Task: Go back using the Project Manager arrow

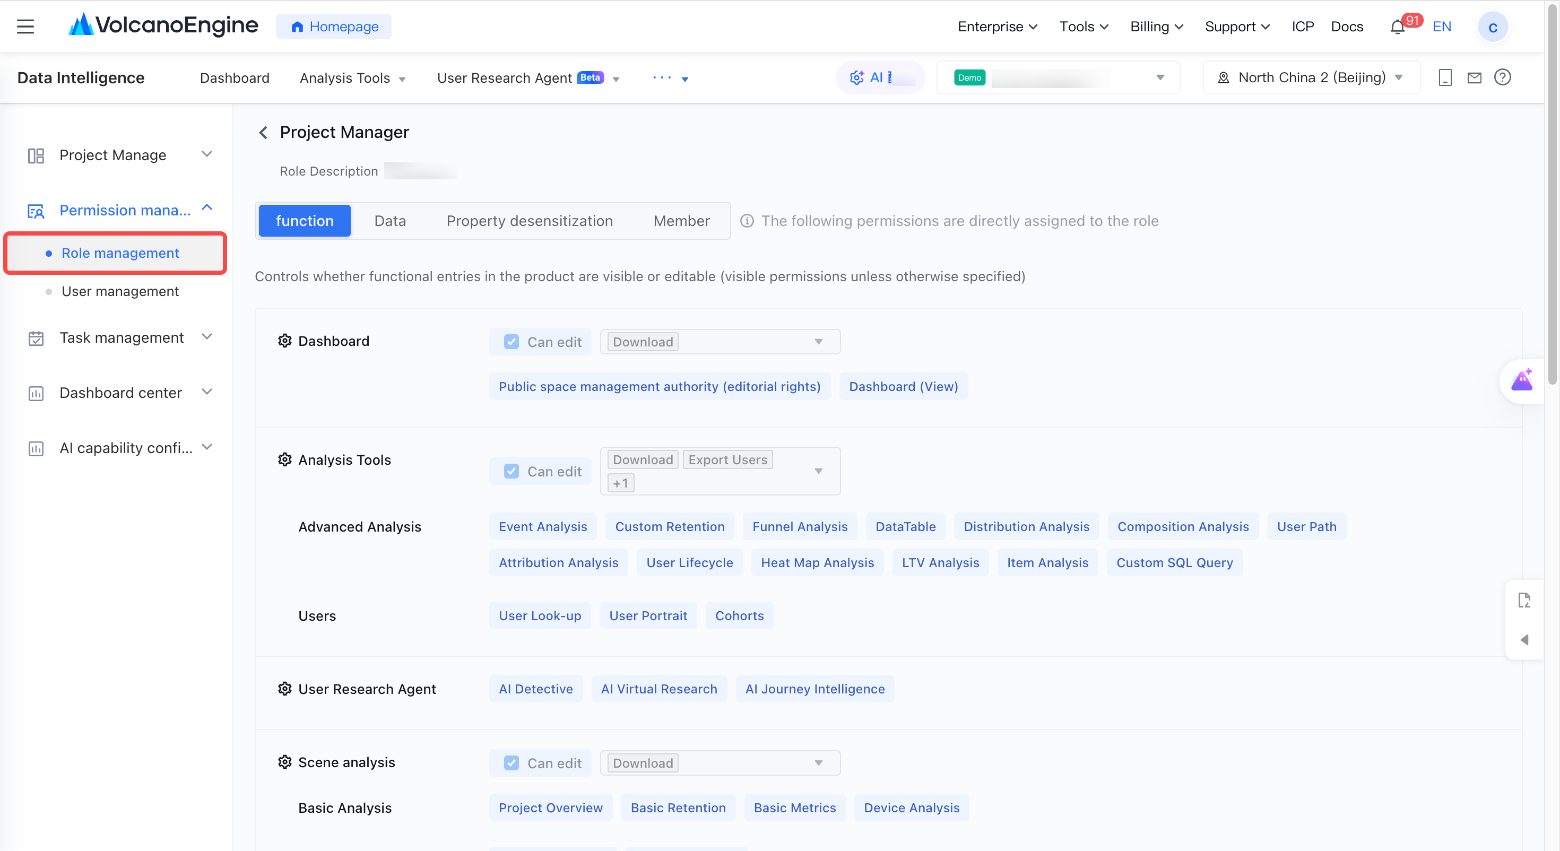Action: click(x=263, y=133)
